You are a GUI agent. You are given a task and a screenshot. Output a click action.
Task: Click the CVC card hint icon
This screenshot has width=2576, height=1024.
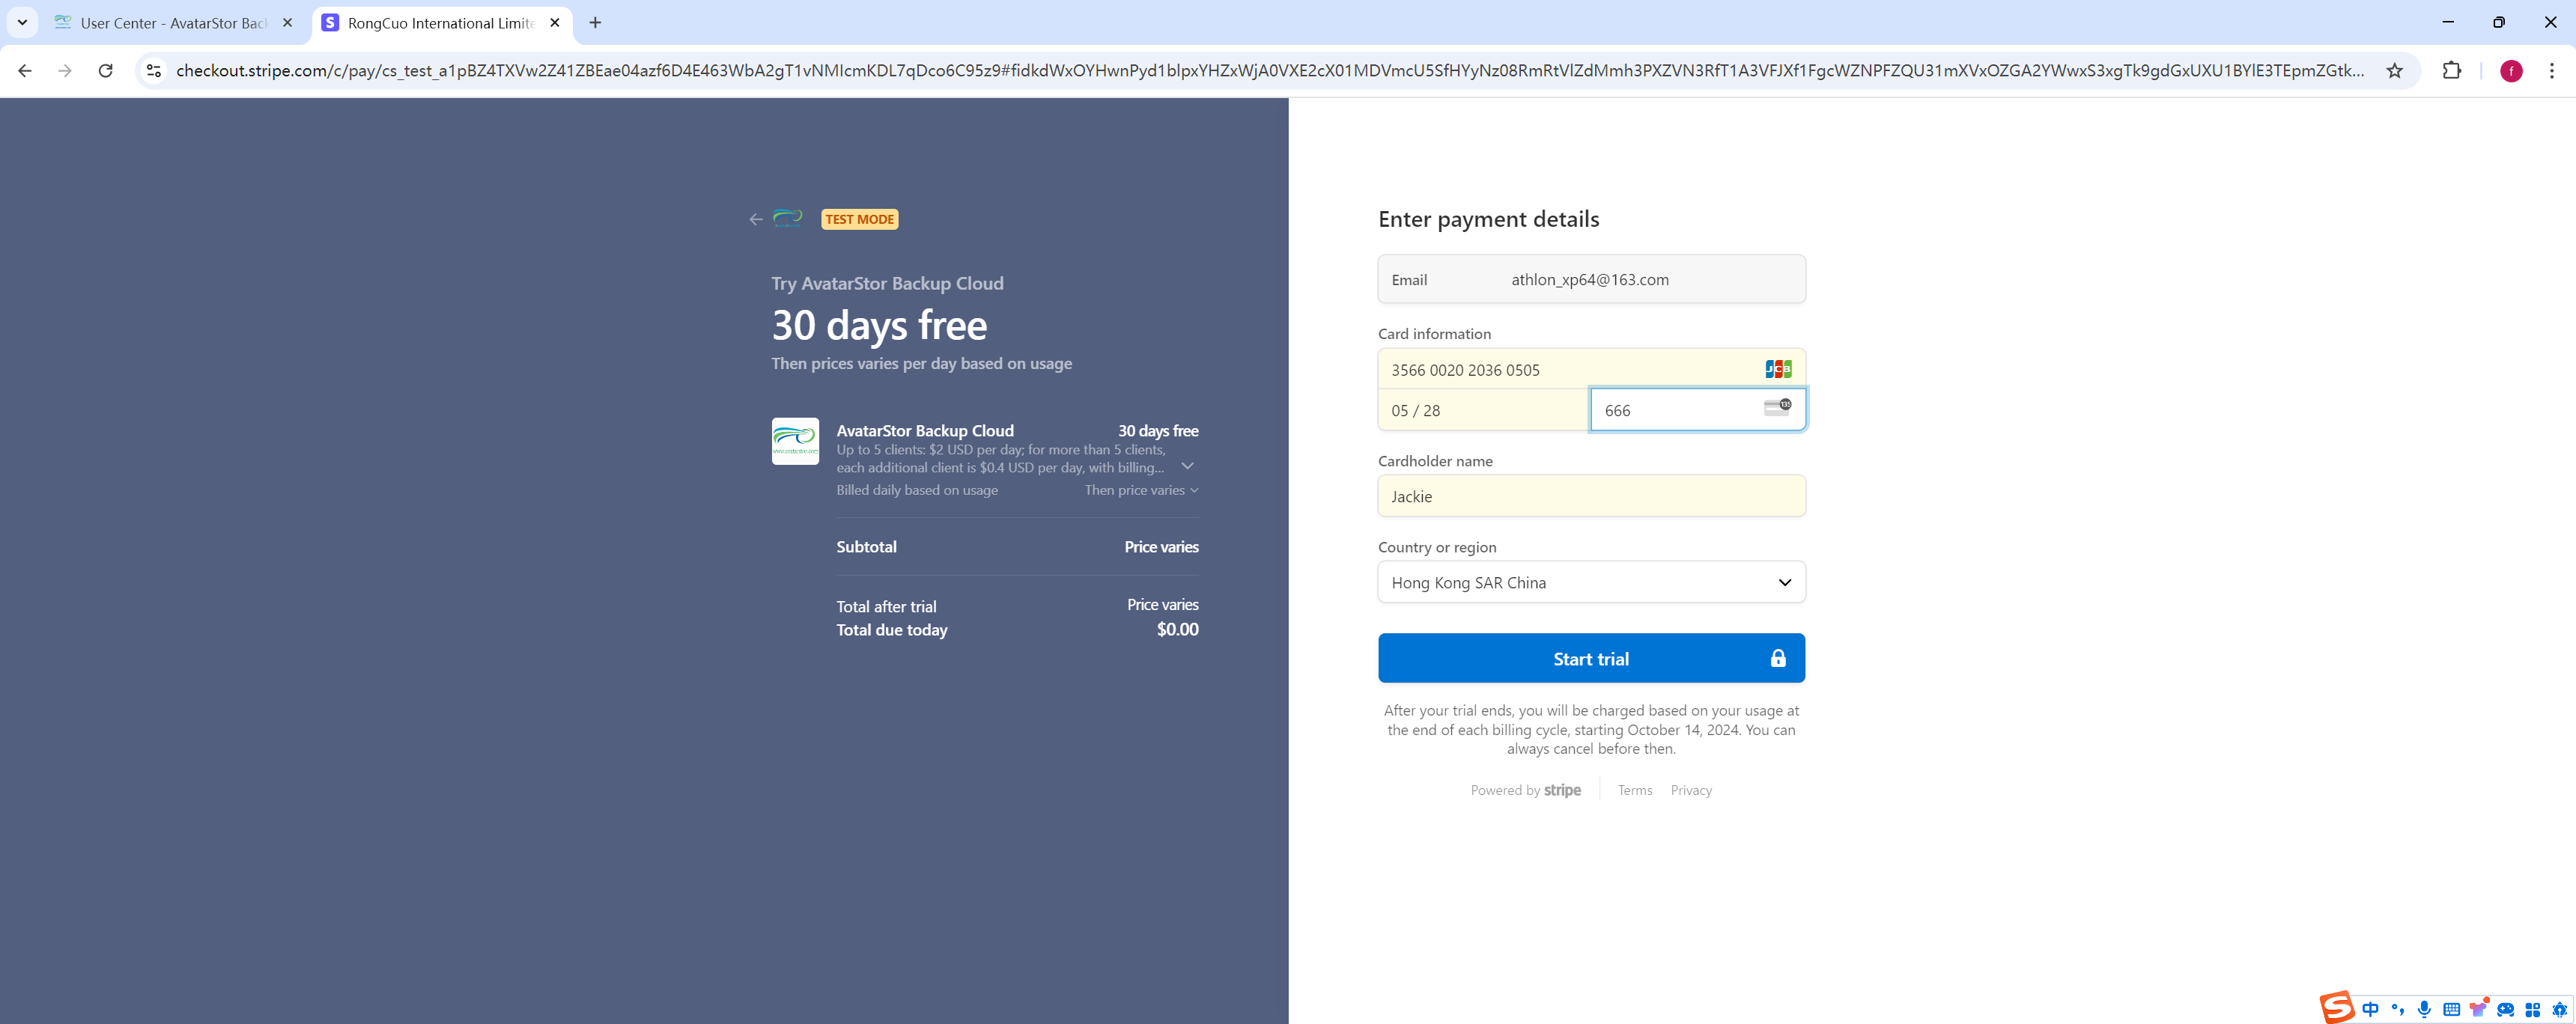[1777, 407]
